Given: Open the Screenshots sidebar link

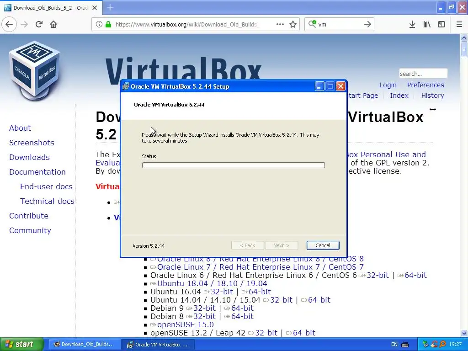Looking at the screenshot, I should [x=32, y=143].
